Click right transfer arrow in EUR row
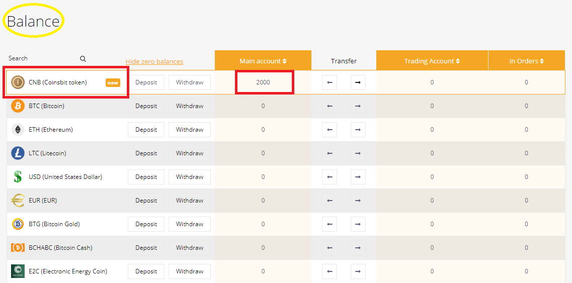 [x=358, y=201]
